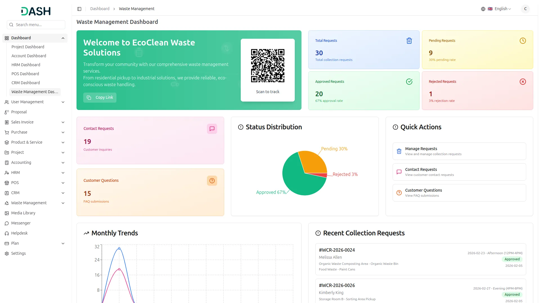
Task: Click the Monthly Trends chart icon
Action: click(86, 233)
